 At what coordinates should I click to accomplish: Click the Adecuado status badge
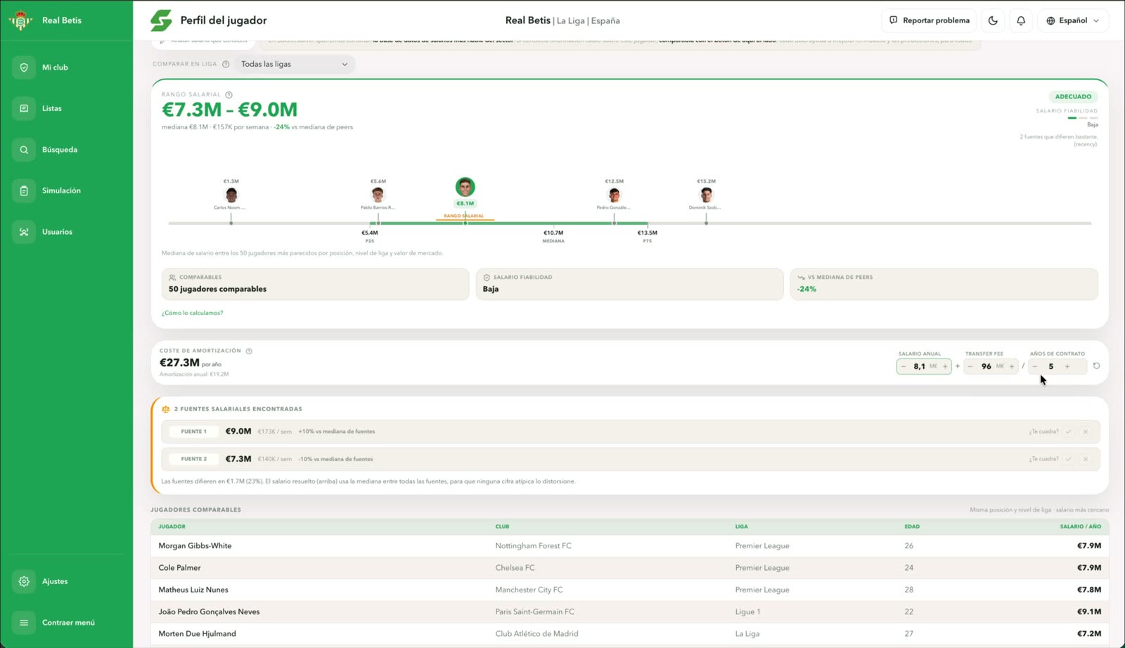tap(1073, 96)
